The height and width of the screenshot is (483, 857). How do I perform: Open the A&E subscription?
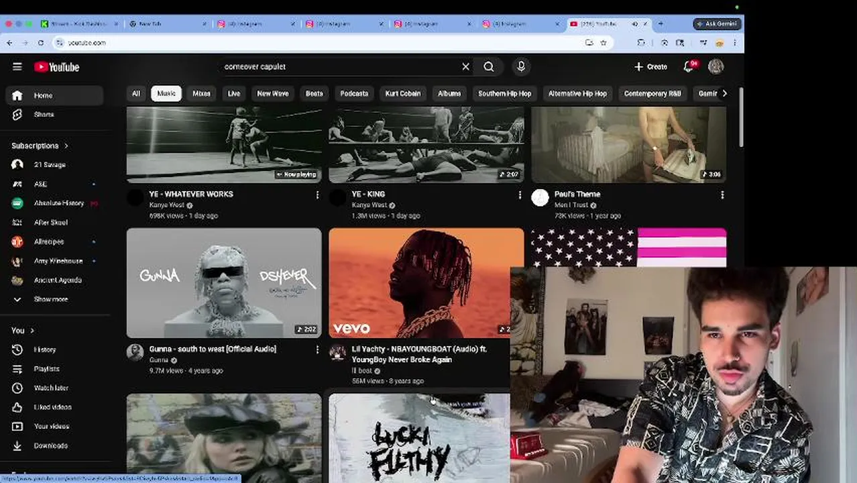pos(55,184)
